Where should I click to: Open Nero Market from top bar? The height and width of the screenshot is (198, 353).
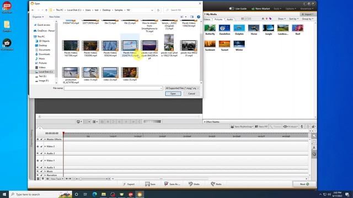(260, 9)
